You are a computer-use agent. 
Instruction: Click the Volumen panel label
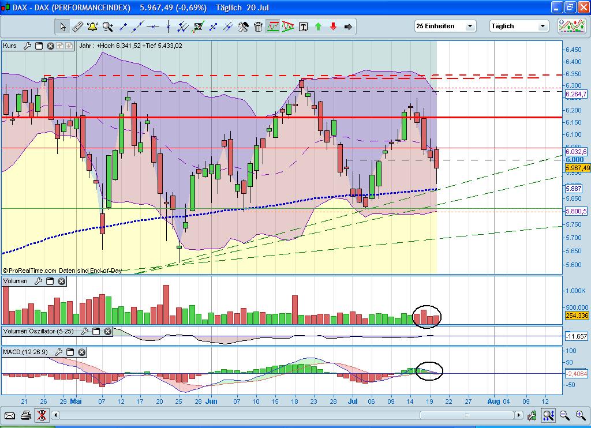pos(16,281)
